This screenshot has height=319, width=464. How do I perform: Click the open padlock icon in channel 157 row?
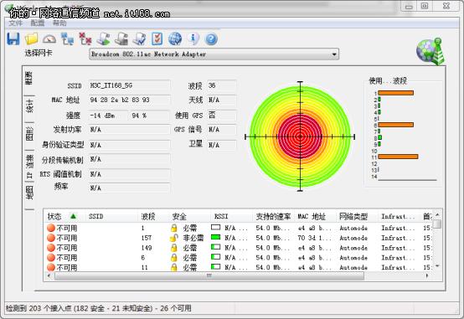pyautogui.click(x=174, y=238)
